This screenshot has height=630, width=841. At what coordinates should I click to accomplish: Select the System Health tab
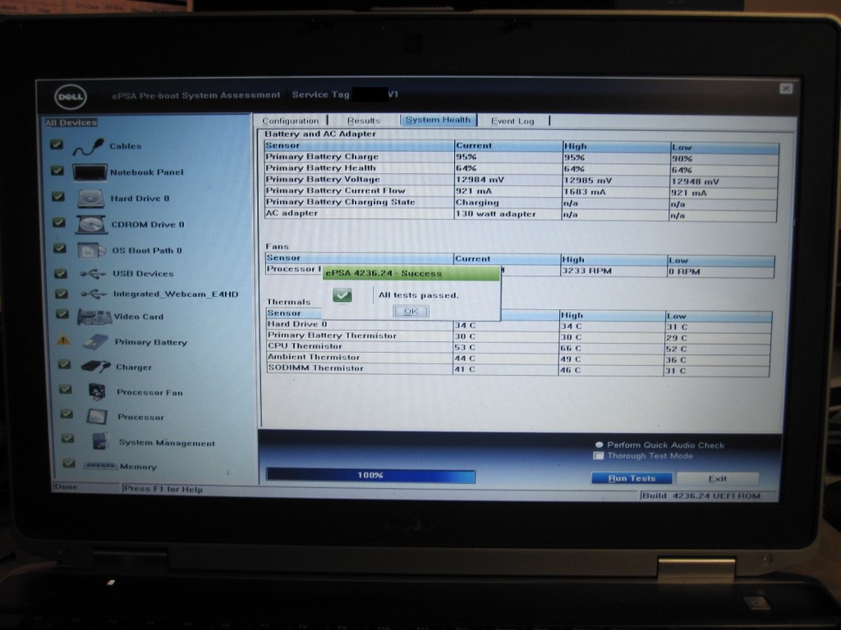point(438,120)
